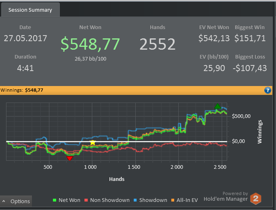The height and width of the screenshot is (210, 276).
Task: Click the EV Net Won heading label
Action: click(x=214, y=27)
